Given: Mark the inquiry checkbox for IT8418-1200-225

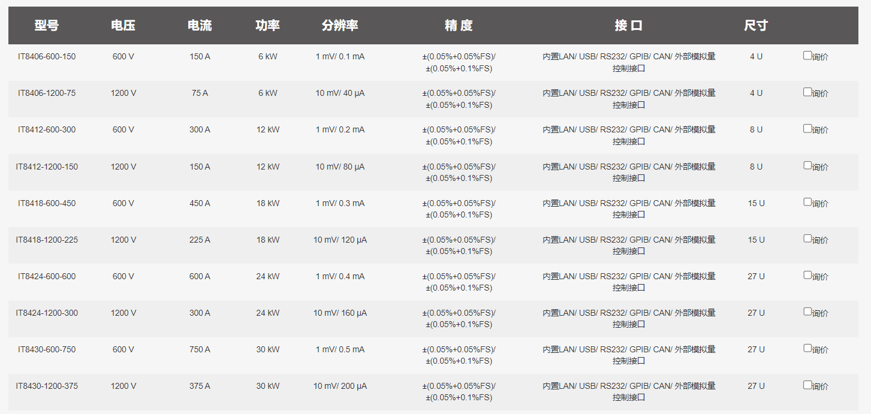Looking at the screenshot, I should 807,238.
